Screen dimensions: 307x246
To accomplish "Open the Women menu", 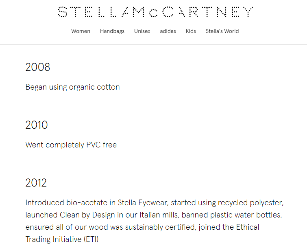I will [x=81, y=31].
